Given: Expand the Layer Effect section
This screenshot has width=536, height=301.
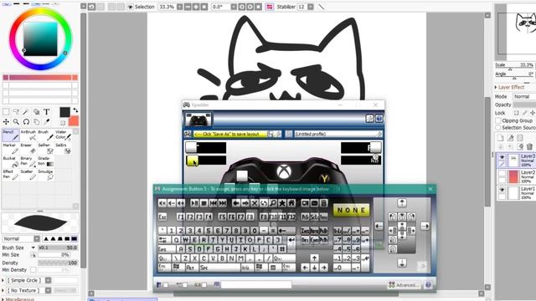Looking at the screenshot, I should pyautogui.click(x=496, y=87).
